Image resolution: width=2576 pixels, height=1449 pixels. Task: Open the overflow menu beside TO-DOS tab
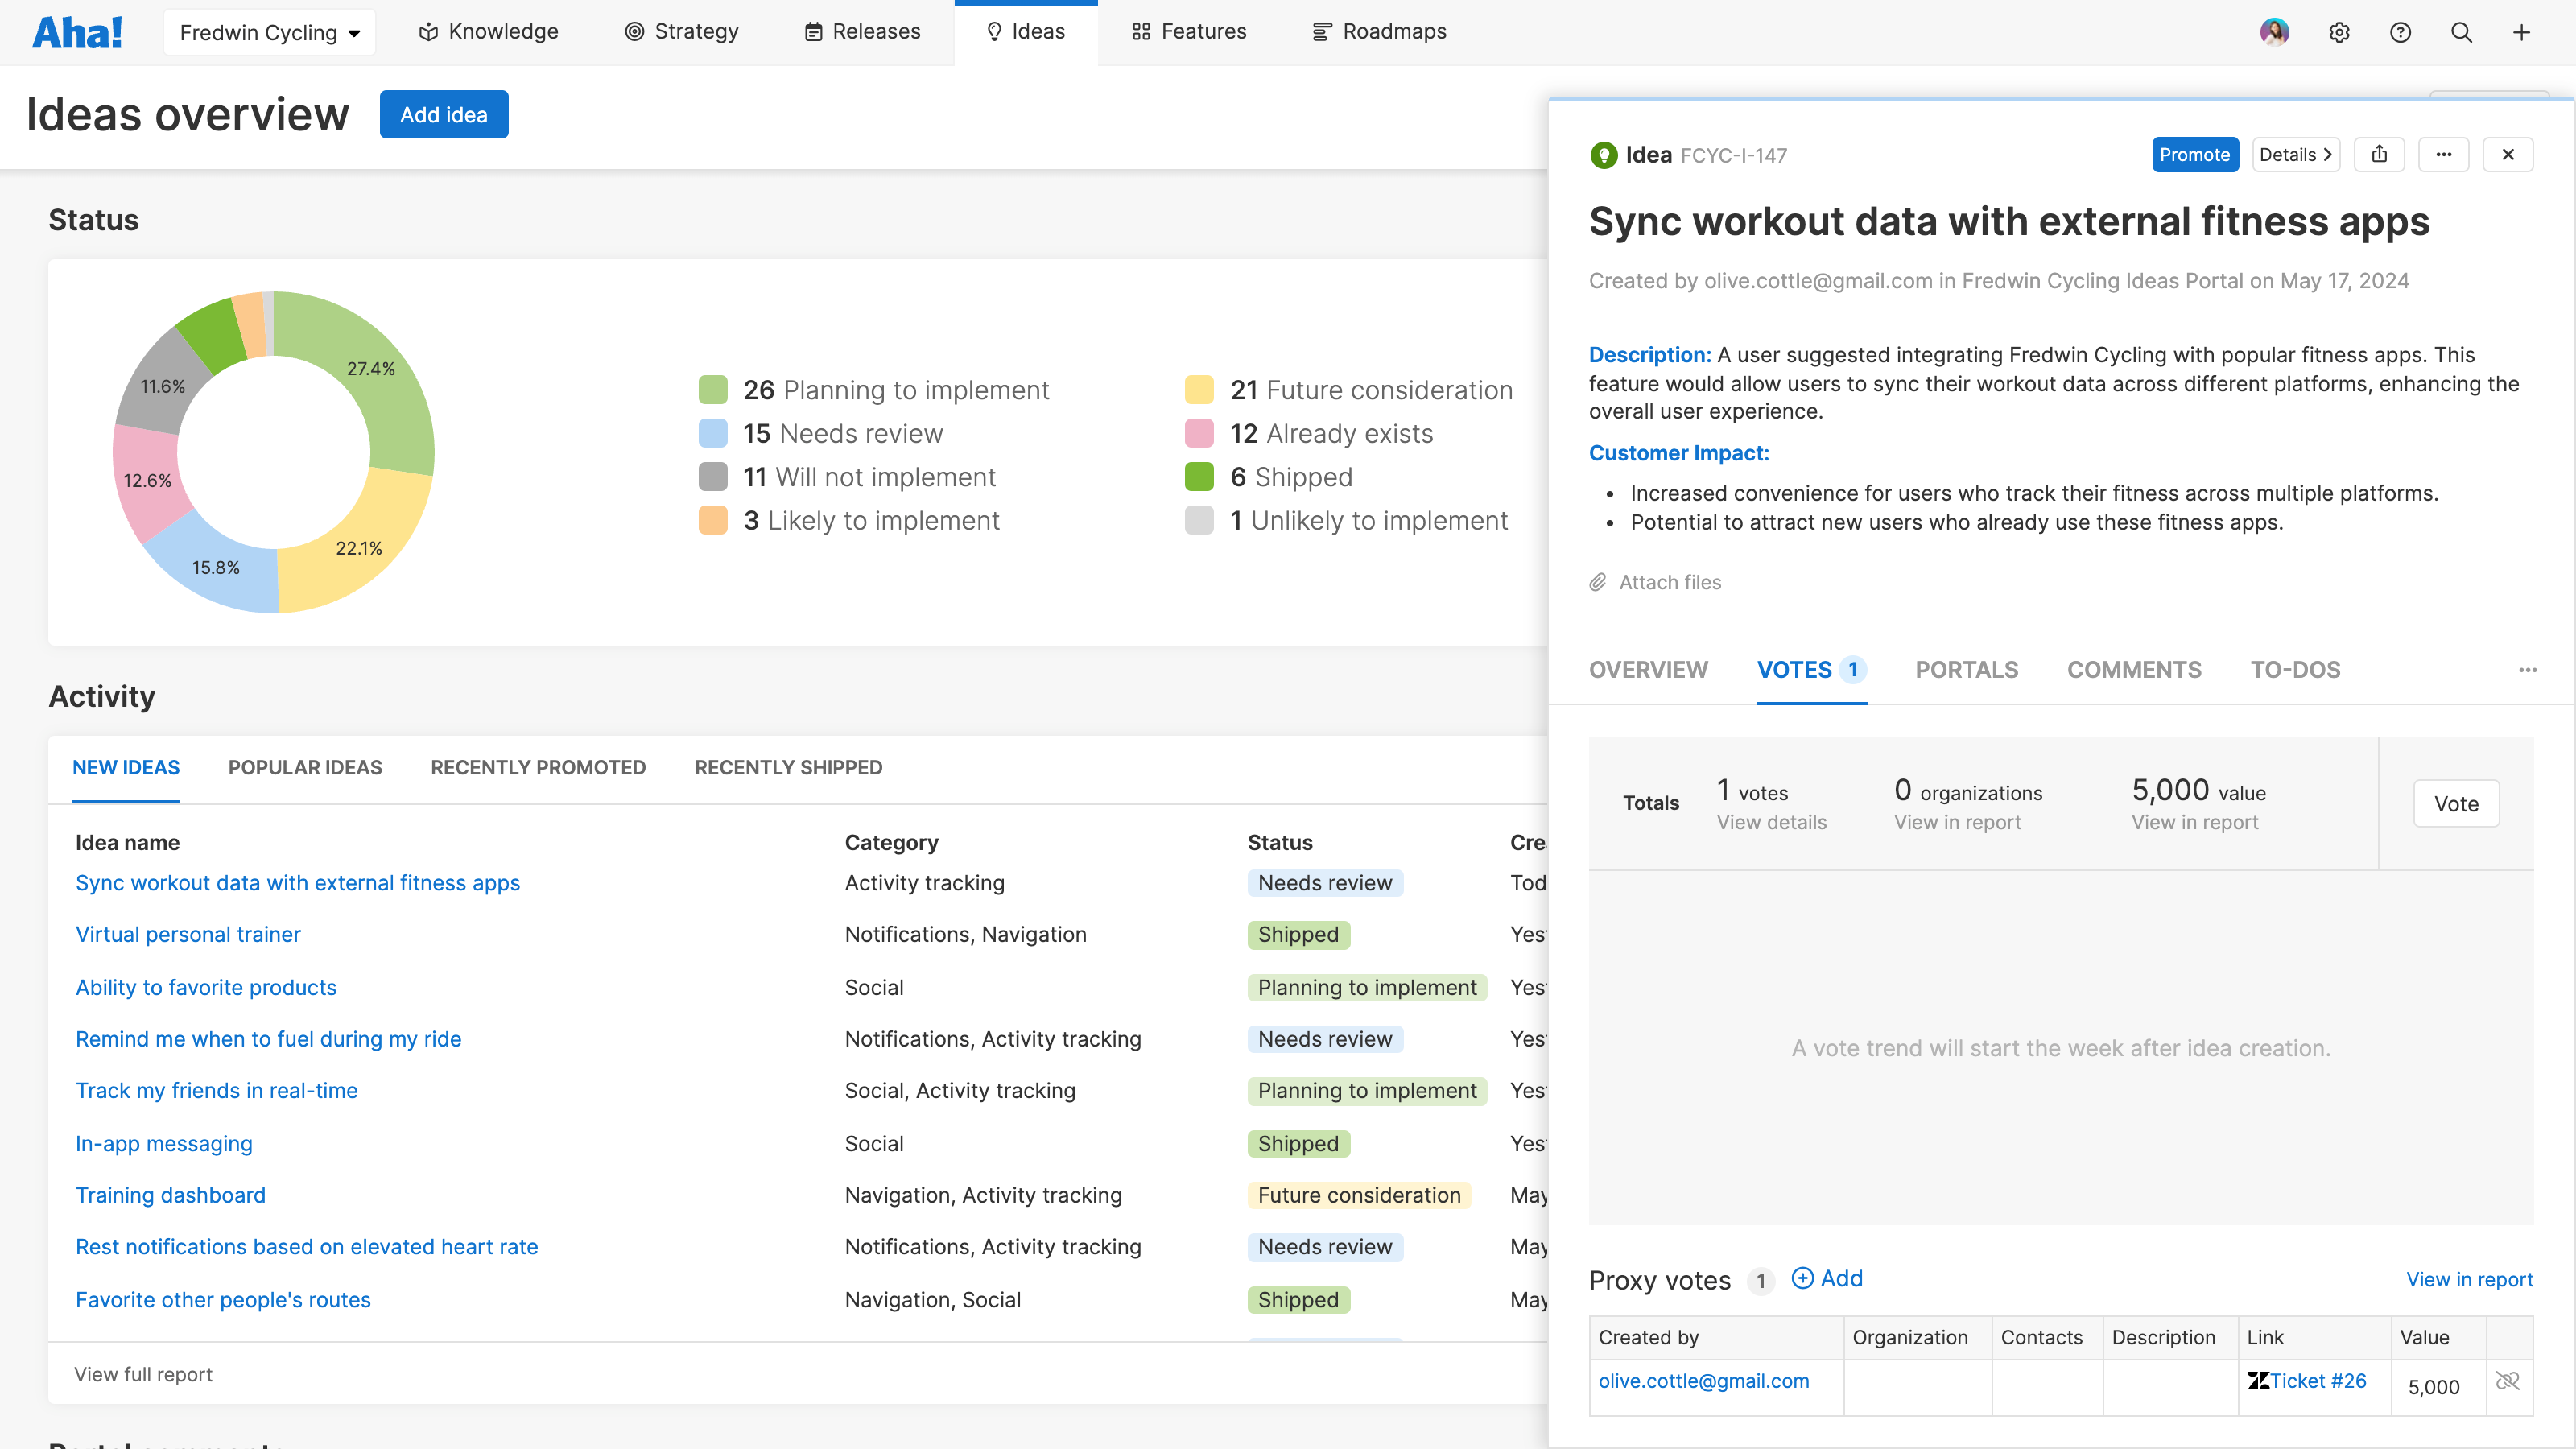tap(2529, 670)
